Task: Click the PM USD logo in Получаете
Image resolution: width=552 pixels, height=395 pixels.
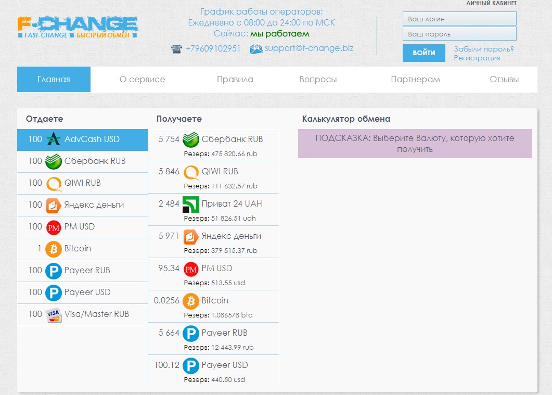Action: [x=191, y=270]
